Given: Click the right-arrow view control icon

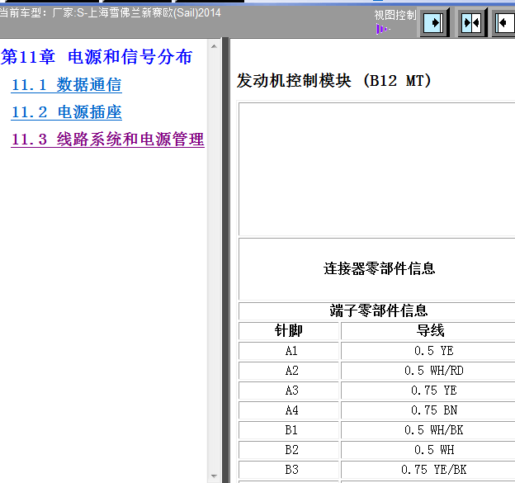Looking at the screenshot, I should pos(434,23).
